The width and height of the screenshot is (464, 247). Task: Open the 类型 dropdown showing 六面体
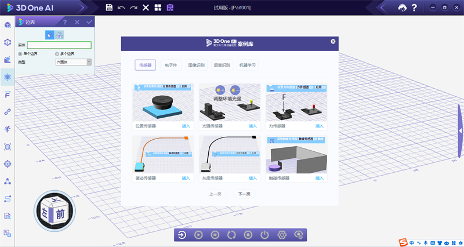pos(73,62)
